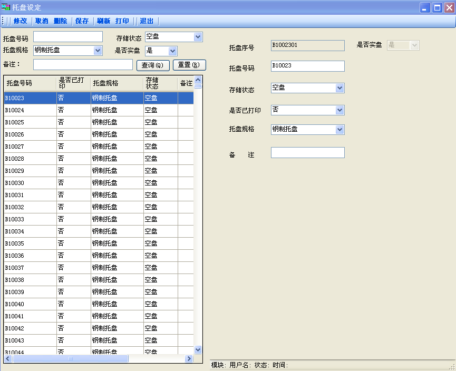Click the 存储状态 column header

(x=161, y=83)
